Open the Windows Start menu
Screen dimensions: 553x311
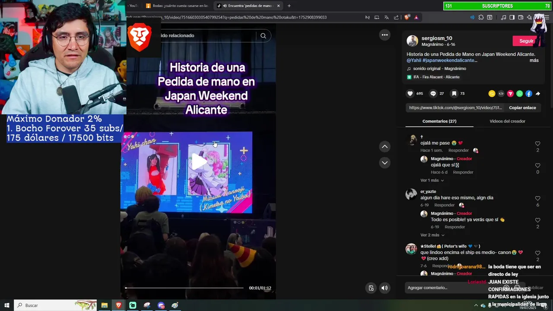click(6, 305)
